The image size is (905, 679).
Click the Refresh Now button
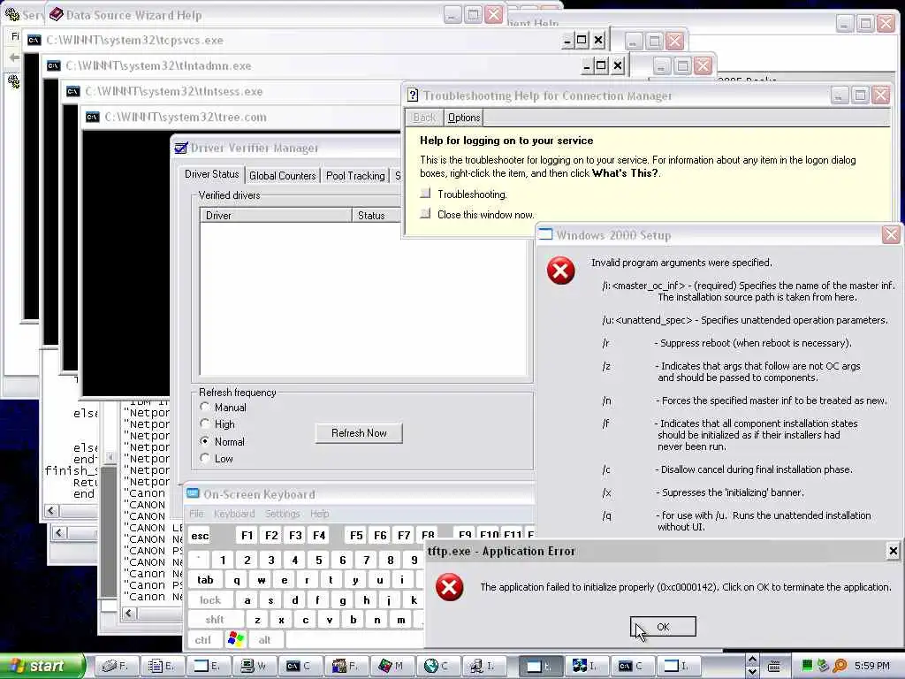(359, 433)
